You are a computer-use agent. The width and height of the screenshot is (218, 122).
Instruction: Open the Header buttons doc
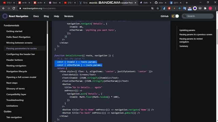click(x=15, y=60)
